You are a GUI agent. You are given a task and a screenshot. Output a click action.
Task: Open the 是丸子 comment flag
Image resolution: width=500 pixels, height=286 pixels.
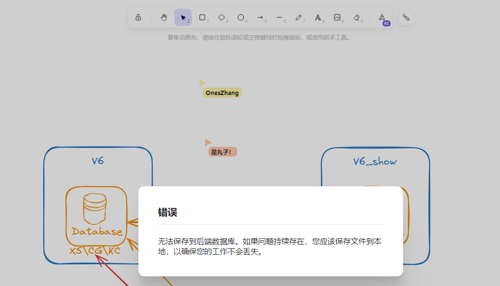(223, 151)
